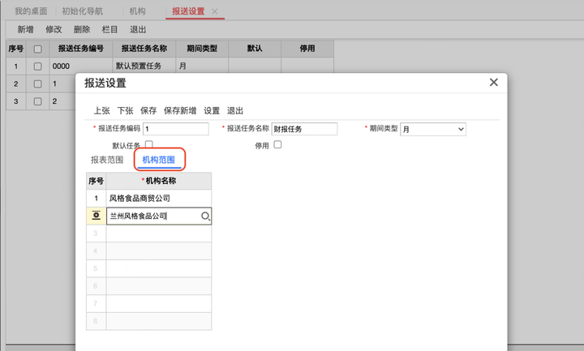The image size is (584, 351).
Task: Select the 机构范围 tab
Action: click(158, 160)
